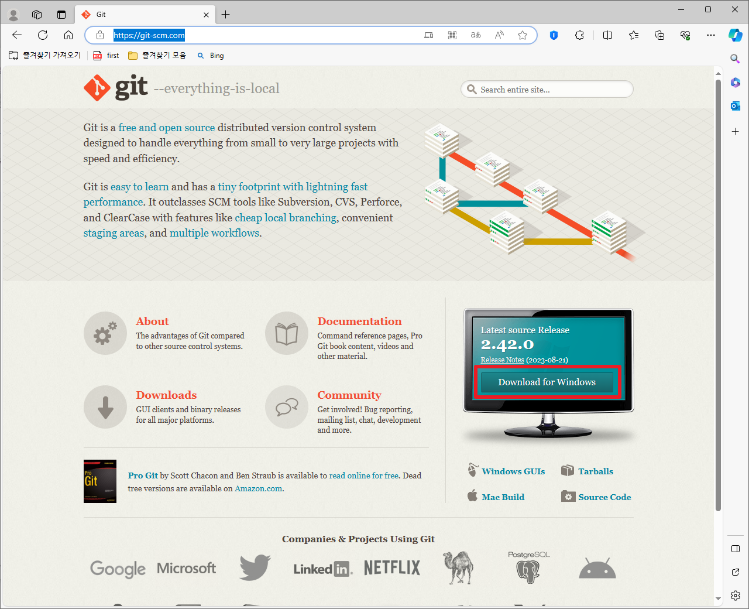This screenshot has width=749, height=609.
Task: Click open-in-new-window icon at sidebar bottom
Action: click(736, 572)
